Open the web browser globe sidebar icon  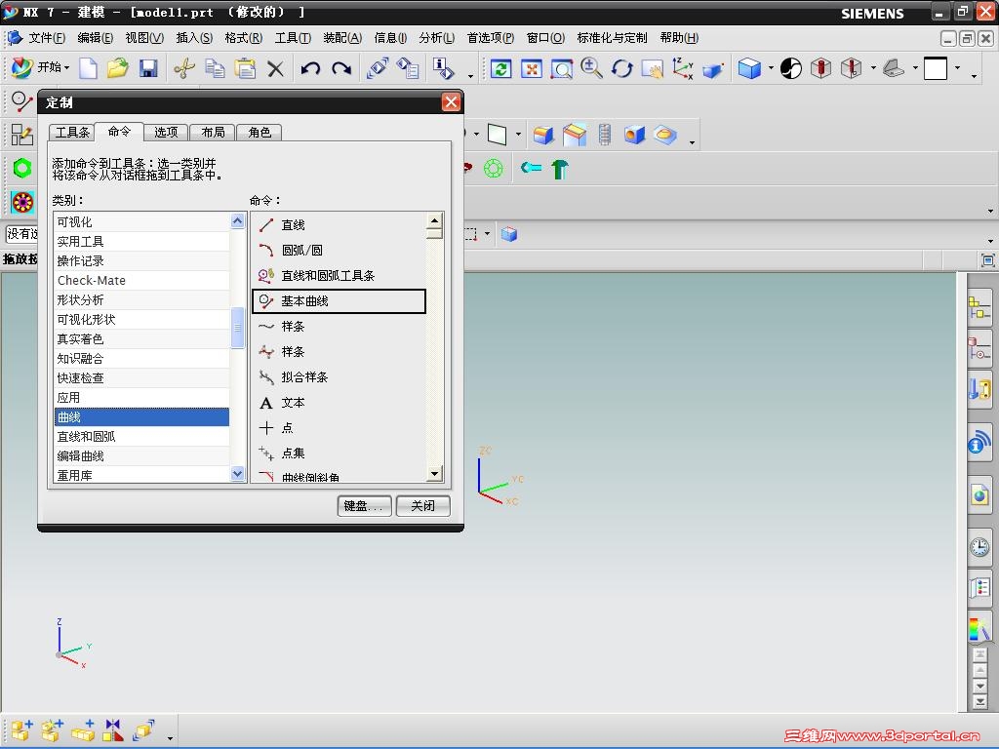[979, 494]
